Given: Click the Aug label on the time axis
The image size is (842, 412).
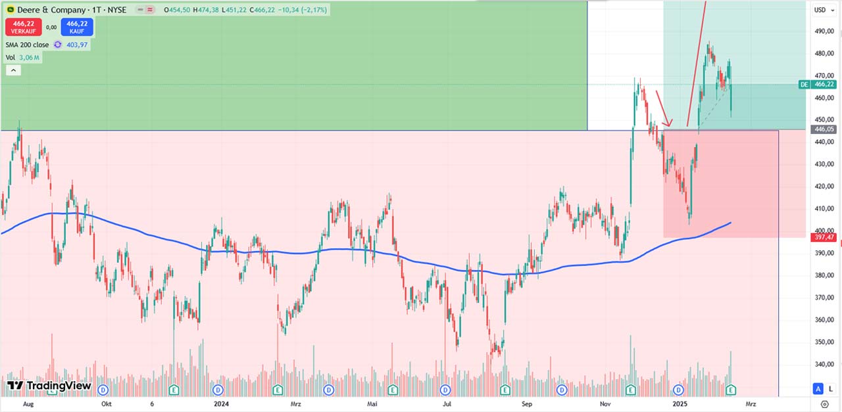Looking at the screenshot, I should [x=28, y=403].
